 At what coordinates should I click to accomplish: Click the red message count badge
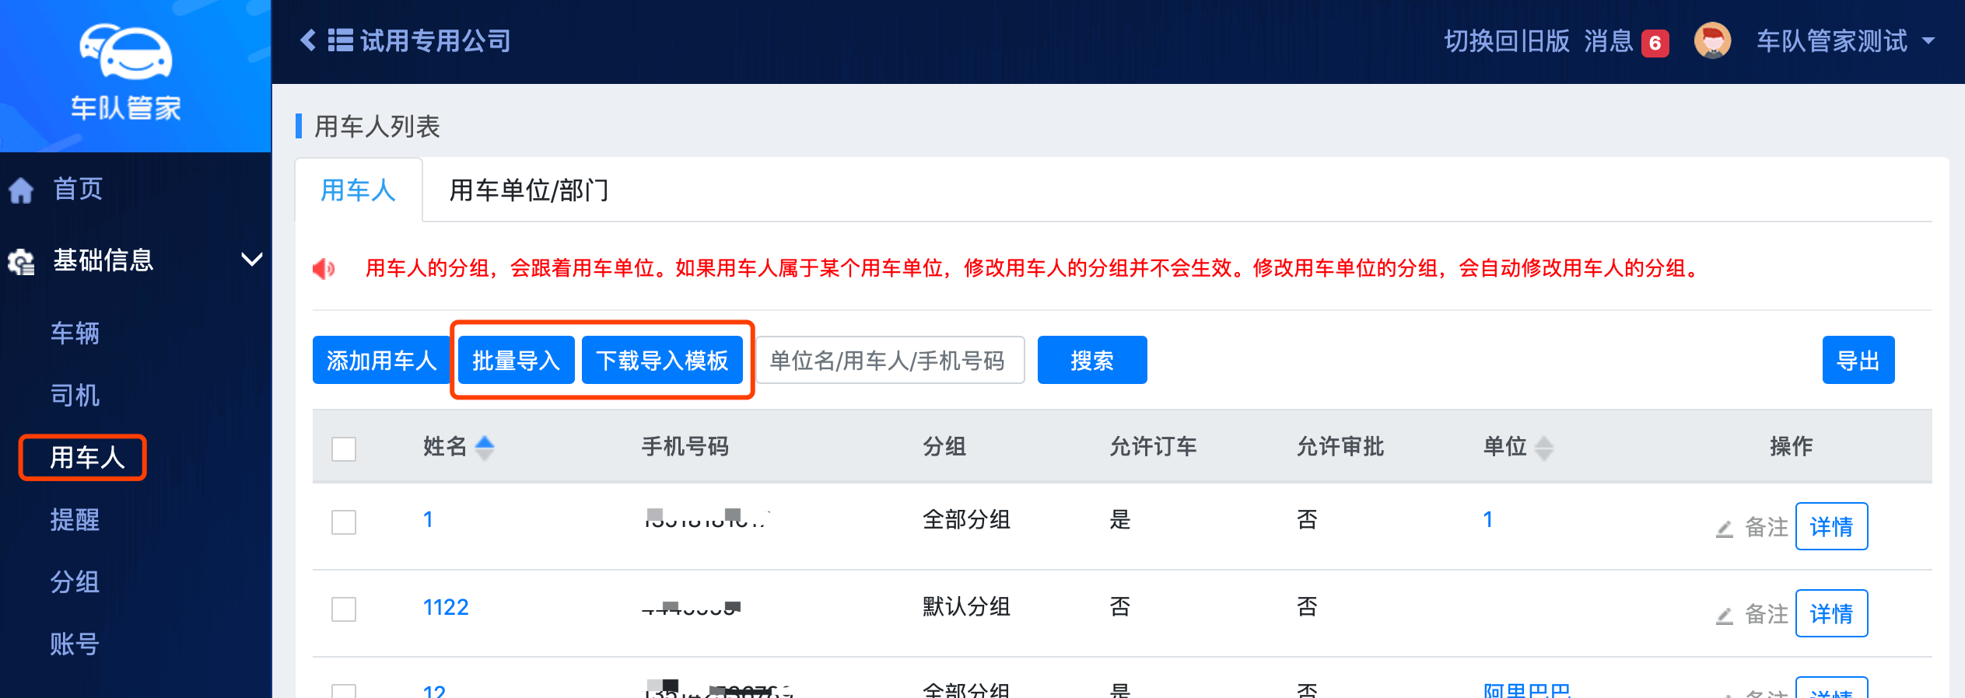coord(1655,43)
